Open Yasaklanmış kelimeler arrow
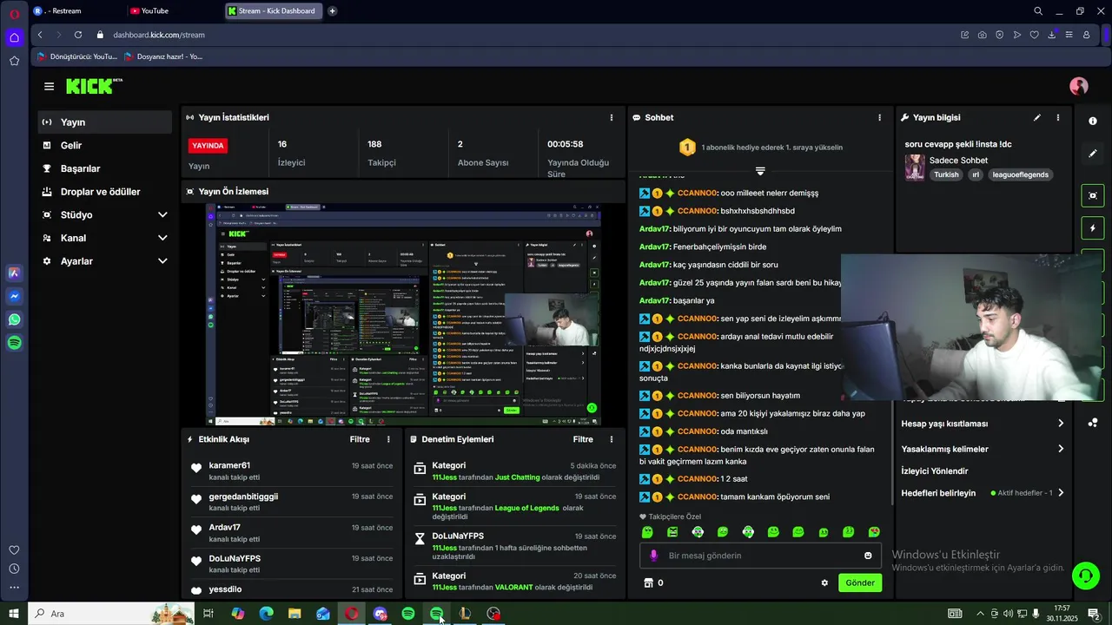This screenshot has width=1112, height=625. pyautogui.click(x=1061, y=449)
